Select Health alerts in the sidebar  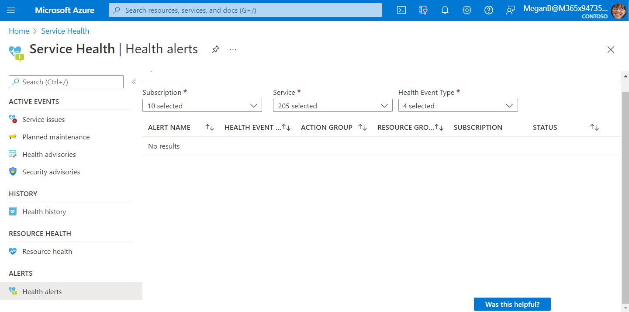pyautogui.click(x=71, y=291)
